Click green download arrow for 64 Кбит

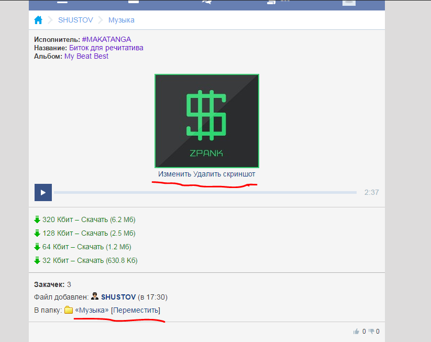pos(37,247)
